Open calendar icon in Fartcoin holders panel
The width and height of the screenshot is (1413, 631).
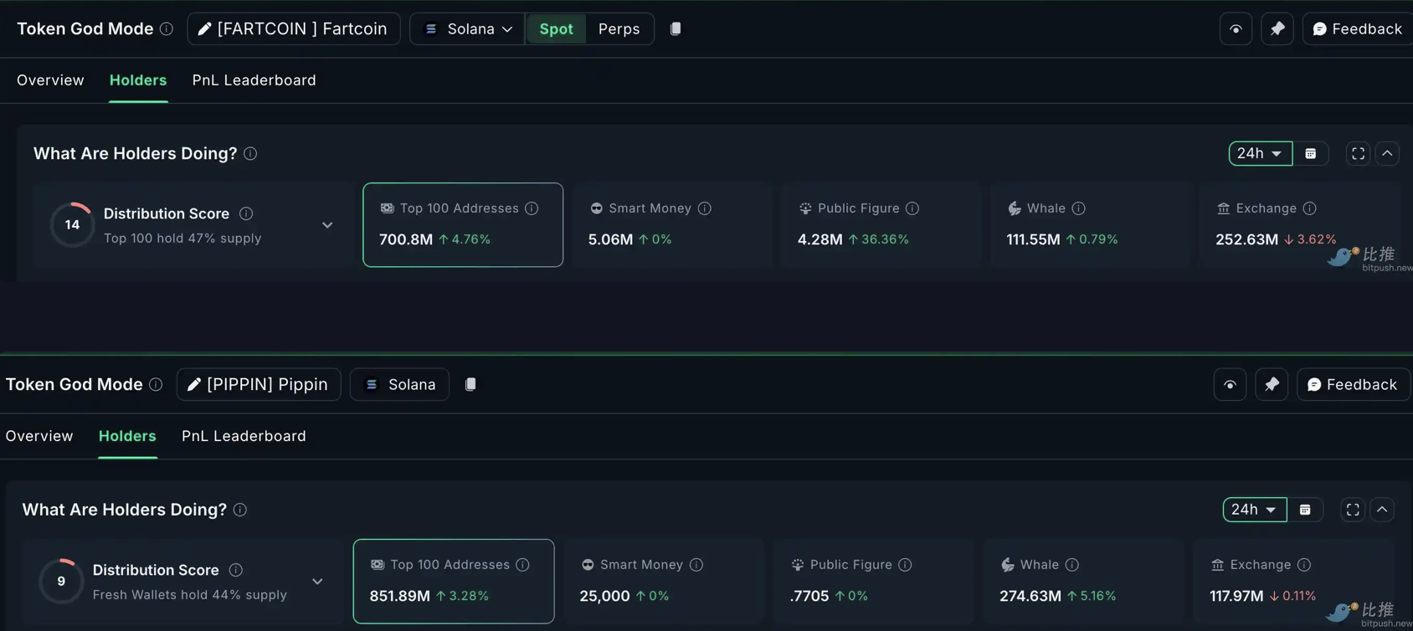coord(1311,154)
